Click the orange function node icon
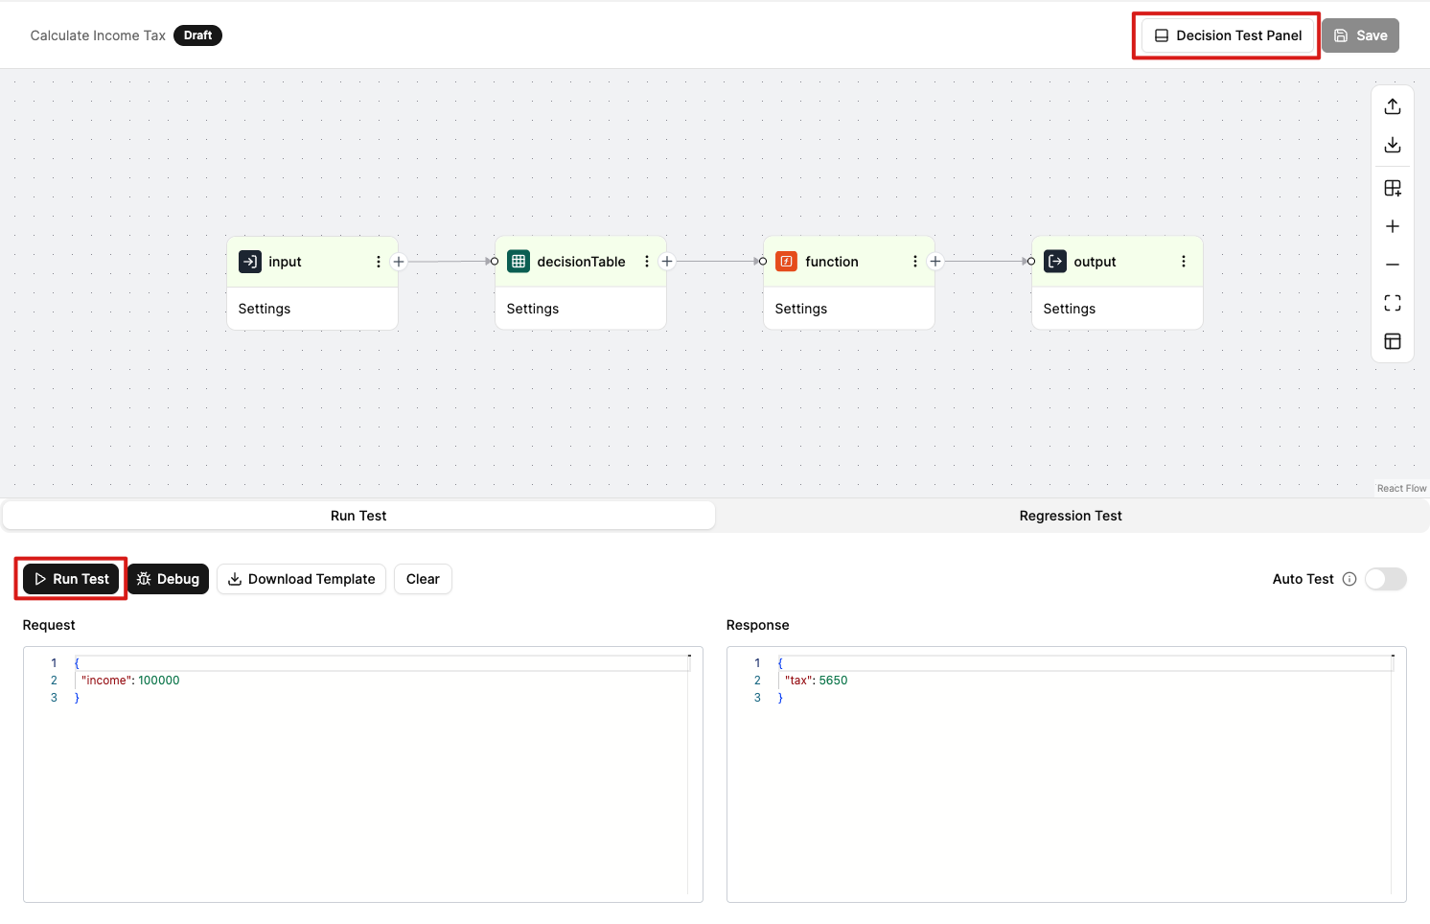Image resolution: width=1430 pixels, height=924 pixels. tap(787, 262)
